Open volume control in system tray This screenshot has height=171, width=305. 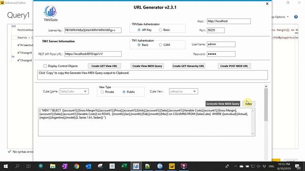[x=258, y=166]
